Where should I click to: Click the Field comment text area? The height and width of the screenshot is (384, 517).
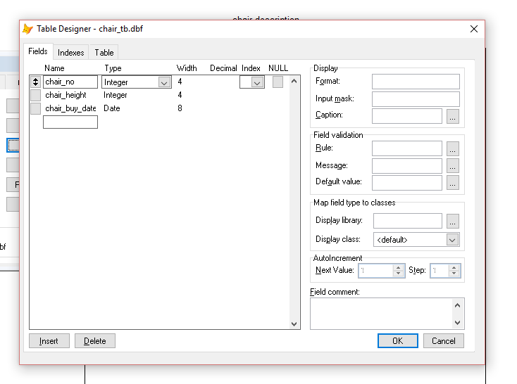[382, 314]
